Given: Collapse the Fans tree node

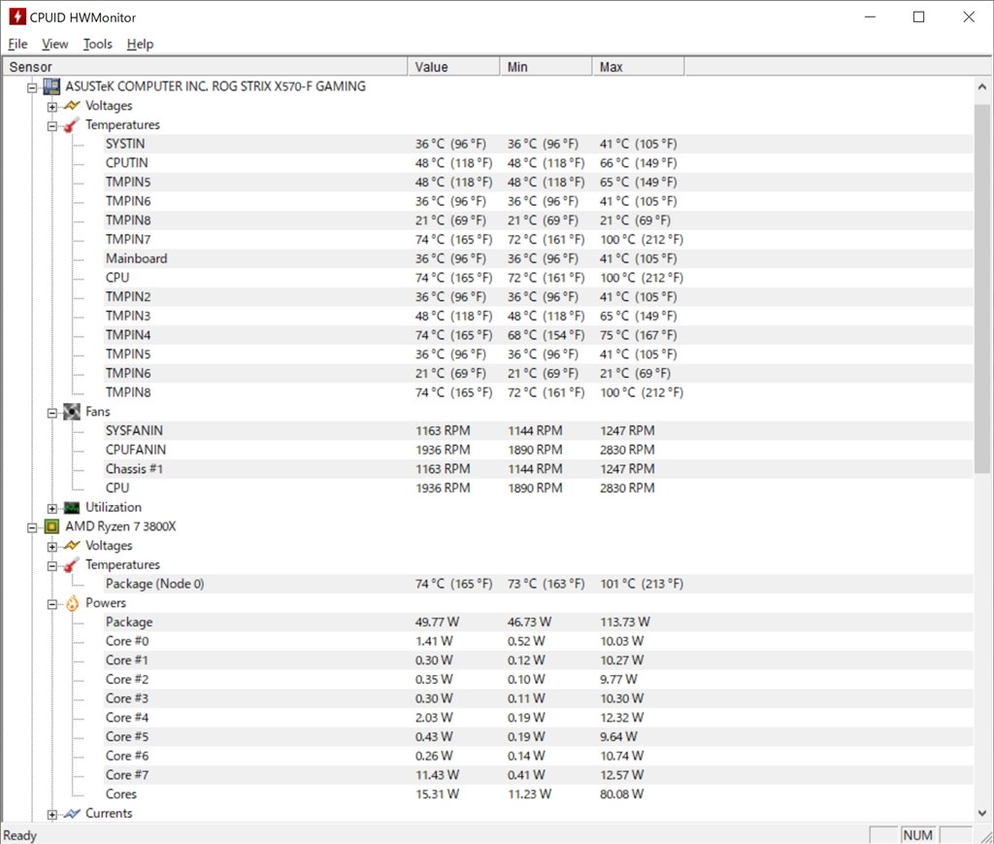Looking at the screenshot, I should pyautogui.click(x=52, y=412).
